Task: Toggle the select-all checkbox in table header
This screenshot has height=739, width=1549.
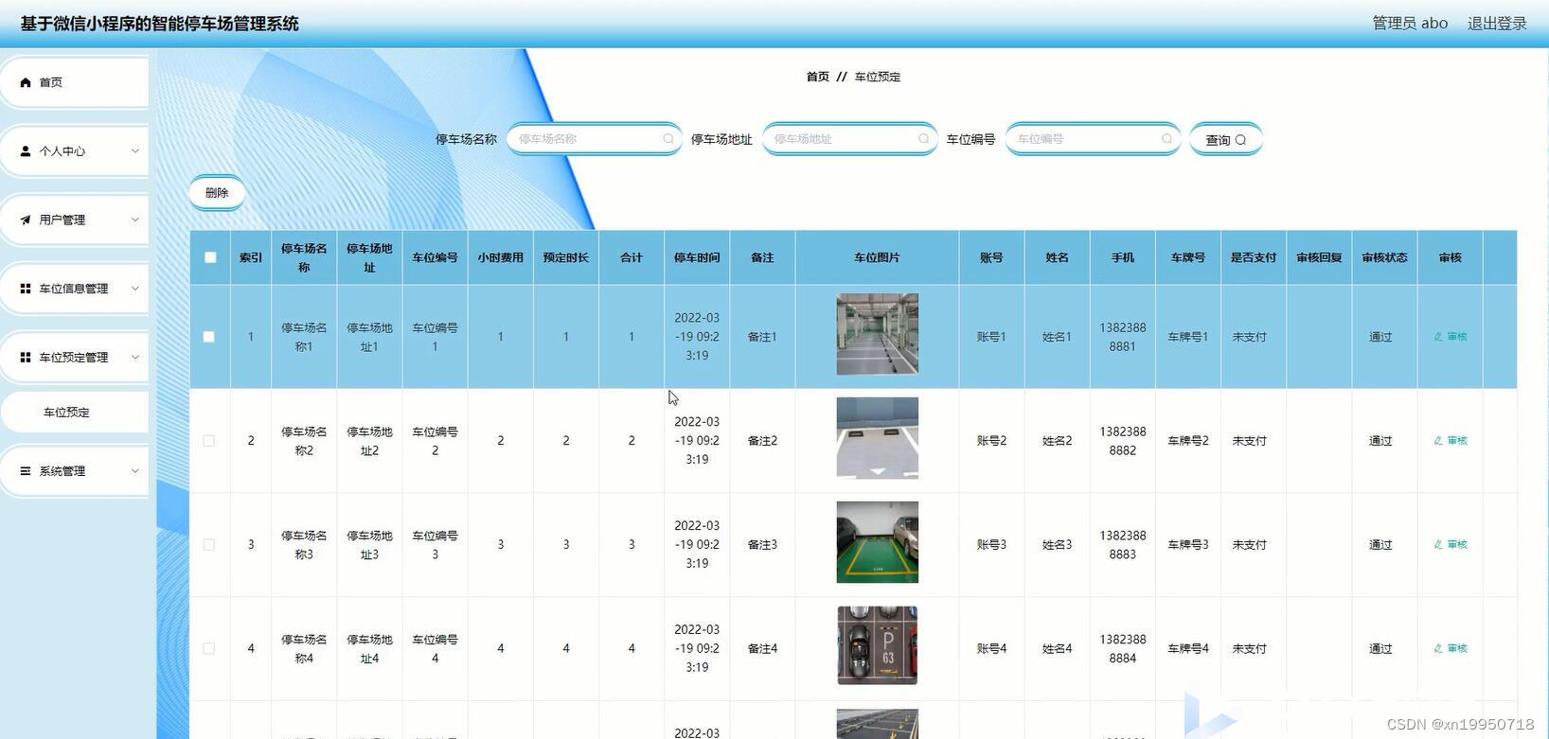Action: tap(210, 257)
